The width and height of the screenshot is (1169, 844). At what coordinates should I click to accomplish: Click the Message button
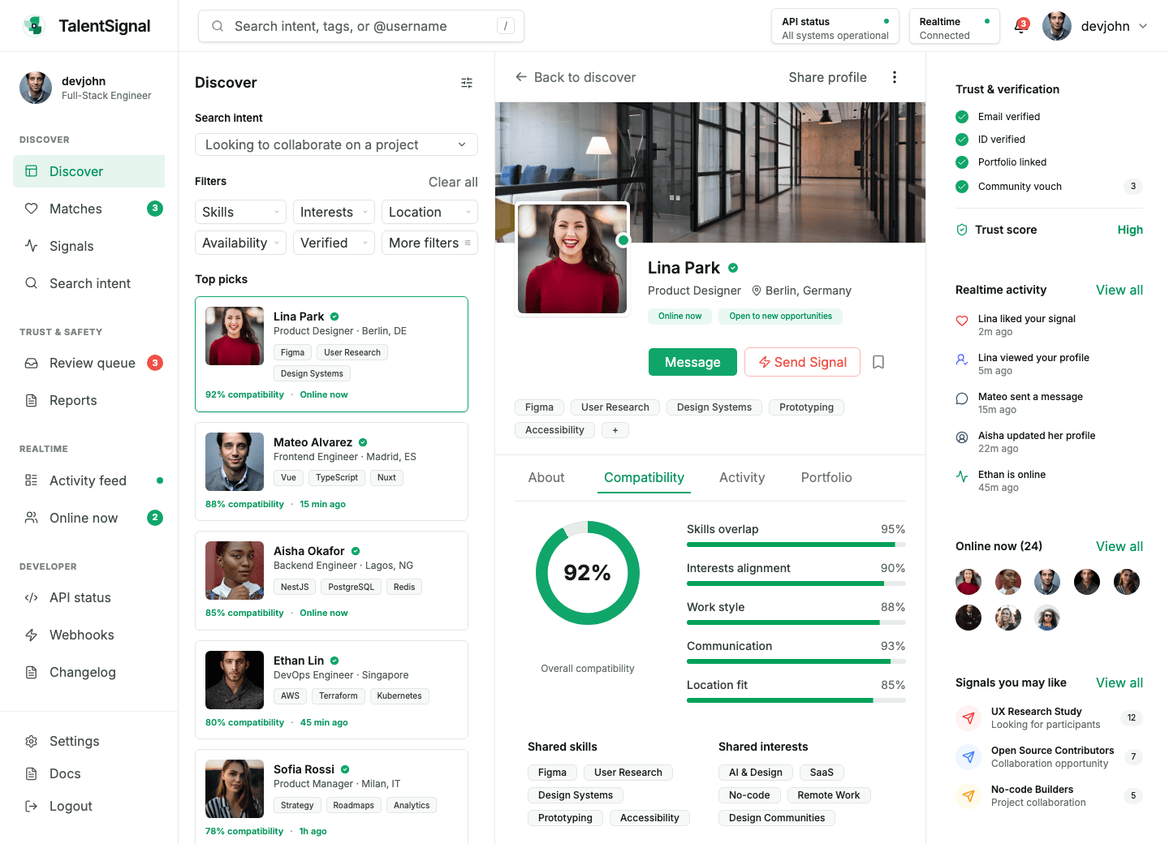pos(692,362)
